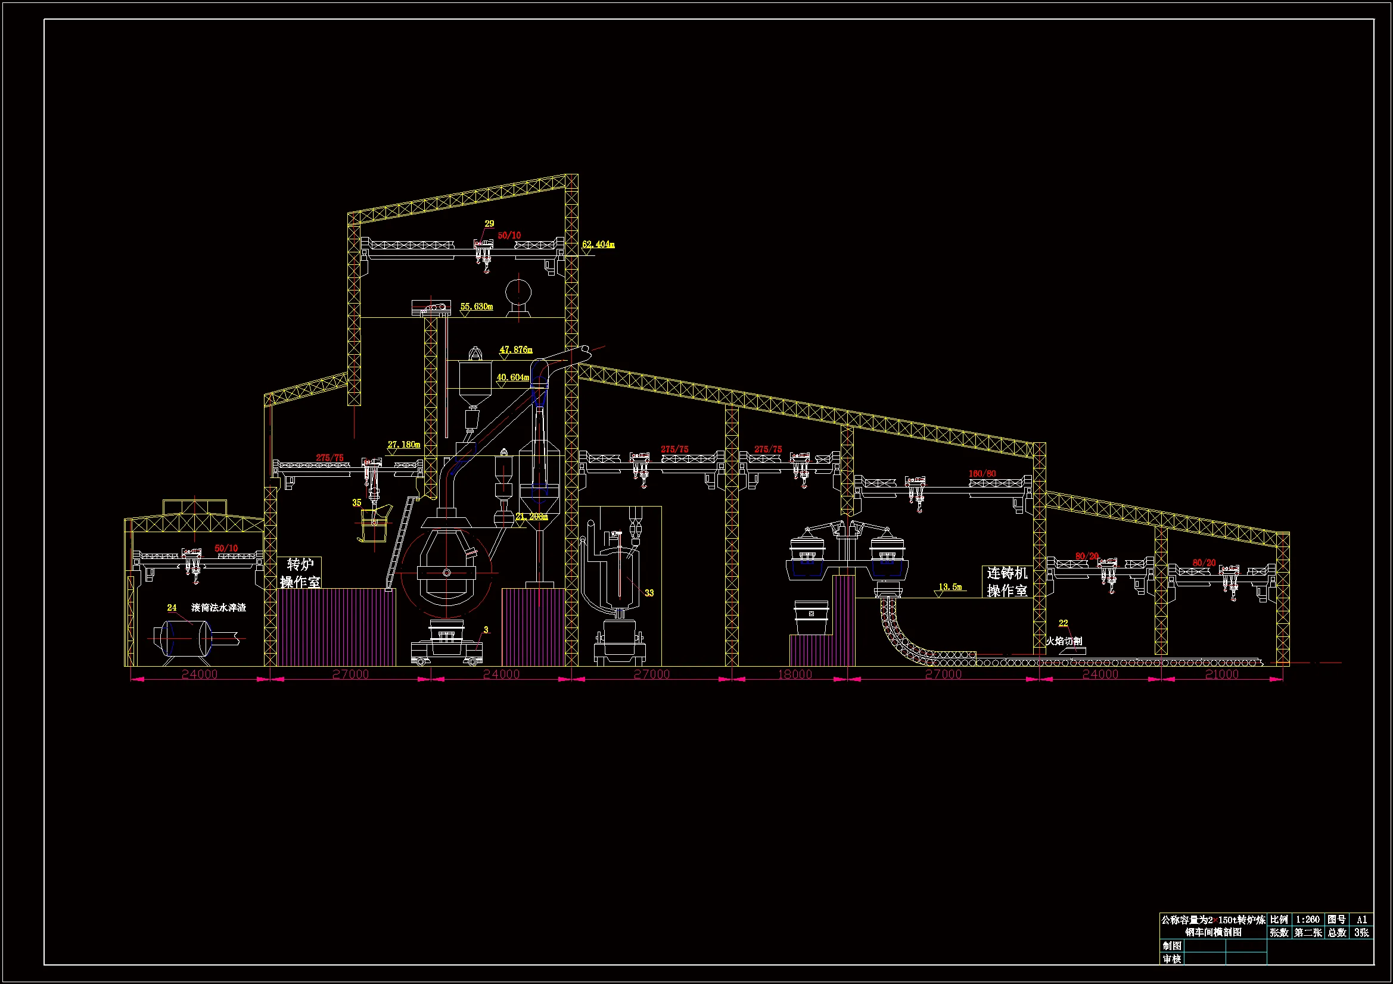Click the 13.5m elevation marker

click(950, 587)
